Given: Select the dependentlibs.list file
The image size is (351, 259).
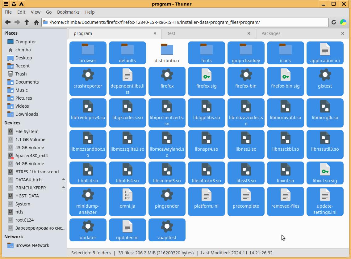Looking at the screenshot, I should click(127, 81).
